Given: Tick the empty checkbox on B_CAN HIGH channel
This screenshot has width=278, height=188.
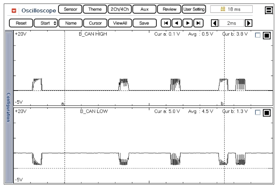Looking at the screenshot, I should (258, 35).
